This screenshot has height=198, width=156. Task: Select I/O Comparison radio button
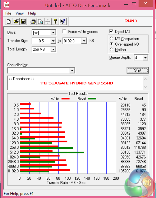[x=111, y=38]
